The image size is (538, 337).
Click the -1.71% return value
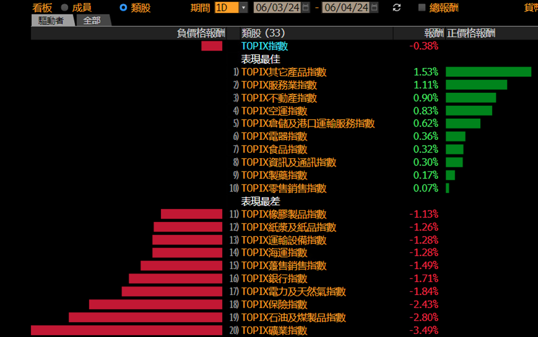pos(424,279)
